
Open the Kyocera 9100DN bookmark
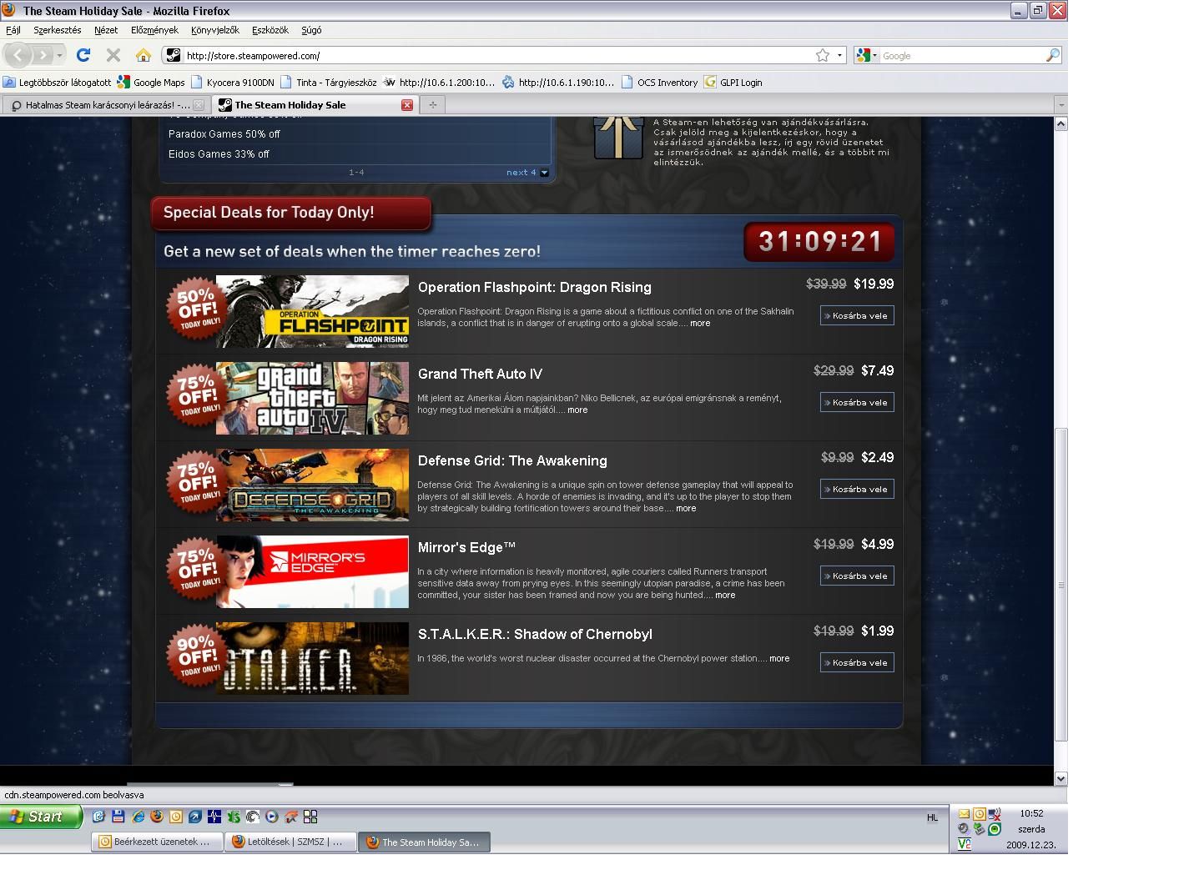coord(233,82)
